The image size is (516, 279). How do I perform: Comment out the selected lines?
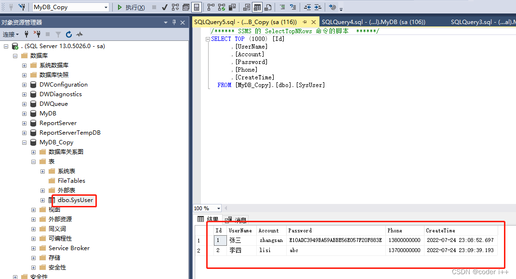pos(282,7)
